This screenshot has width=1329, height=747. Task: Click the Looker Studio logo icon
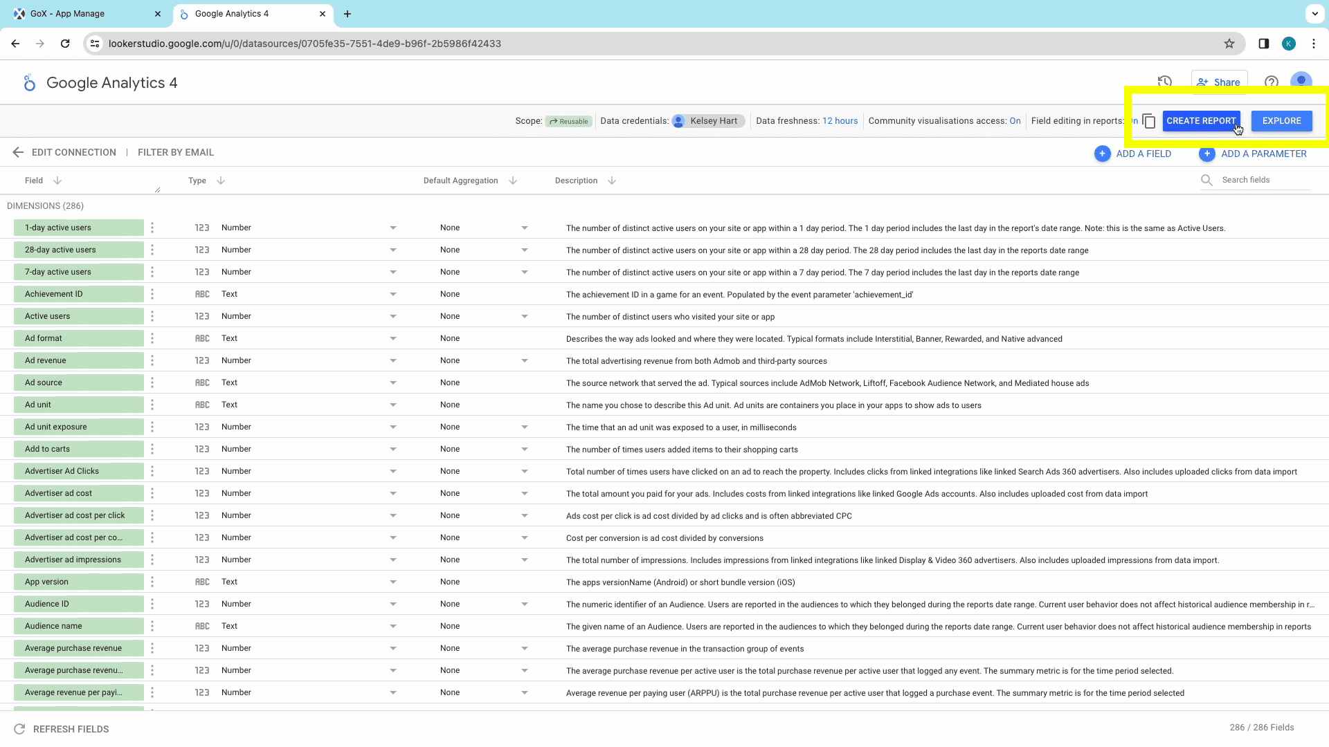(28, 83)
